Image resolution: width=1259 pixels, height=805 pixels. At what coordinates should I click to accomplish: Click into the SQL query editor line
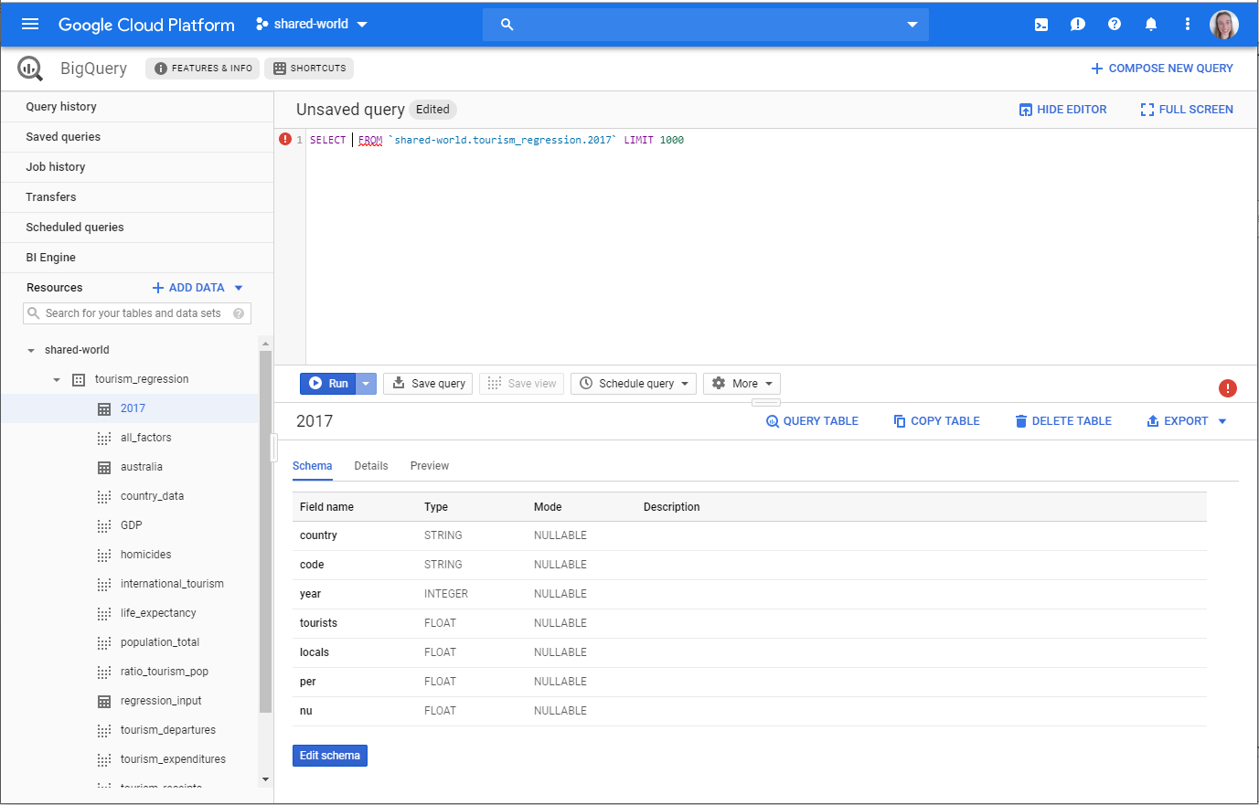coord(782,140)
